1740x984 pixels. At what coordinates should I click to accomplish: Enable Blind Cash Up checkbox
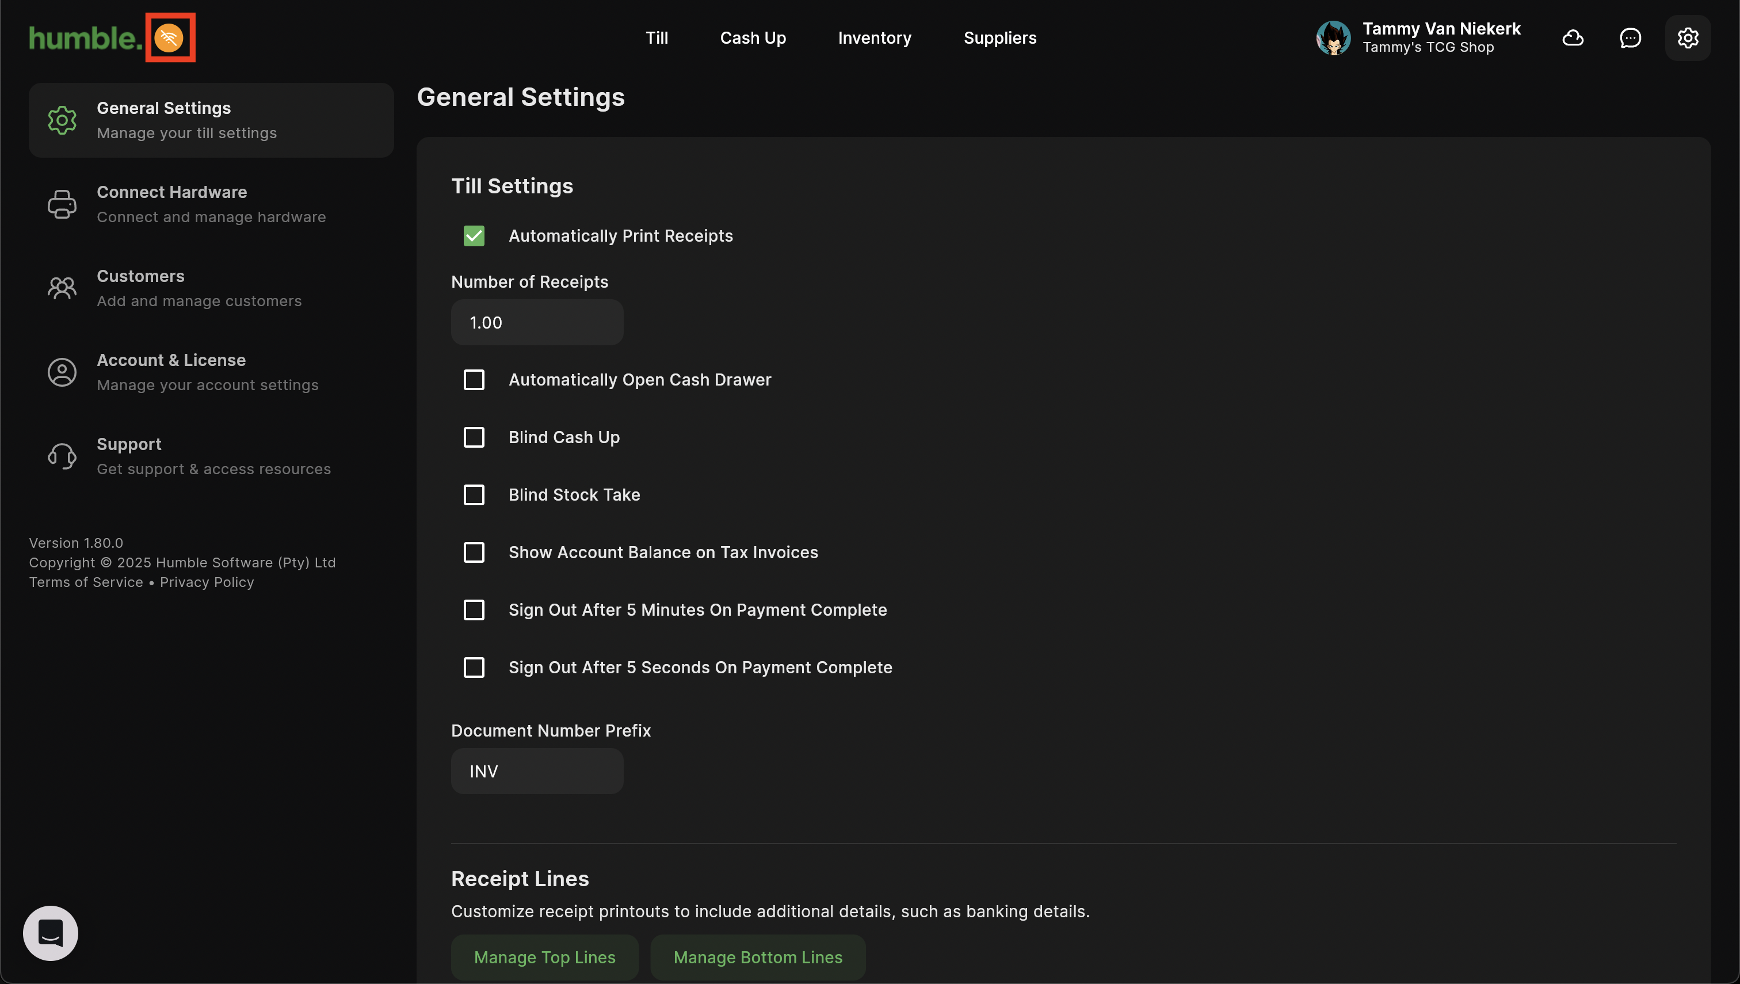(474, 437)
